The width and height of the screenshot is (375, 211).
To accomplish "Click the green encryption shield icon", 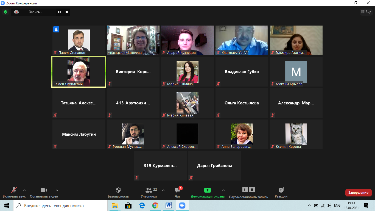I will pyautogui.click(x=5, y=12).
